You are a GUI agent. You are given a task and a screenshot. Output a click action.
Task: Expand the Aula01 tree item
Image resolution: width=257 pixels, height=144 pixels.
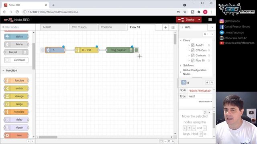coord(189,45)
